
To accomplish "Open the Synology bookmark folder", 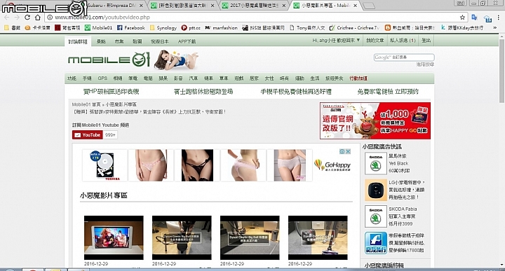I will click(x=163, y=28).
